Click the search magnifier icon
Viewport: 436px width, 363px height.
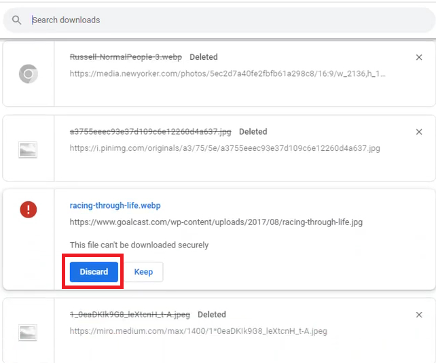(17, 20)
